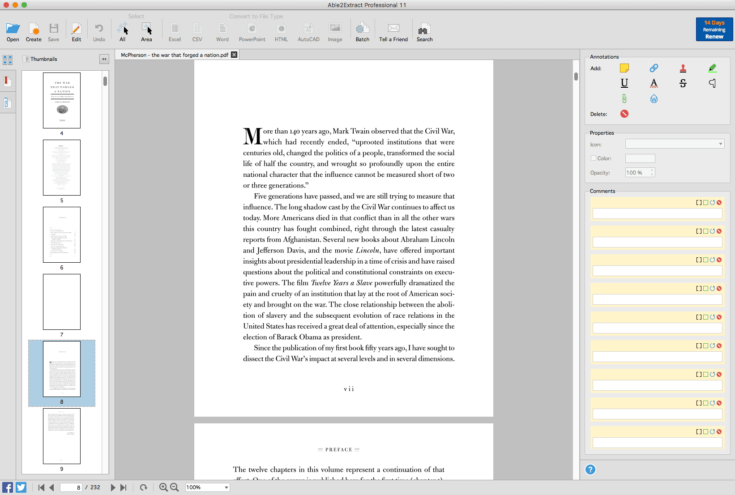This screenshot has height=495, width=735.
Task: Open the attachments sidebar panel
Action: (8, 103)
